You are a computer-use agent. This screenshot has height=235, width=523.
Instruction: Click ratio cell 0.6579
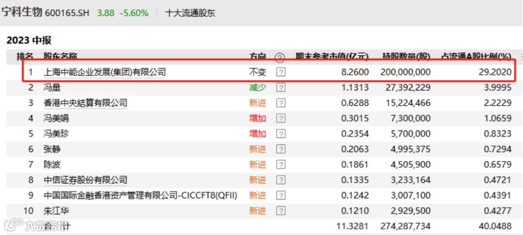coord(497,164)
